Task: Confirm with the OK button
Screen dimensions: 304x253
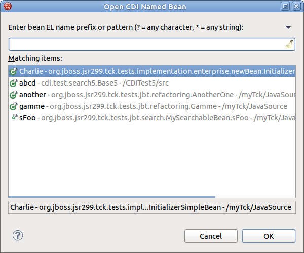Action: click(x=269, y=236)
